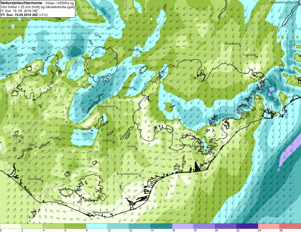The image size is (301, 232).
Task: Click the legend value 24
Action: click(x=259, y=230)
